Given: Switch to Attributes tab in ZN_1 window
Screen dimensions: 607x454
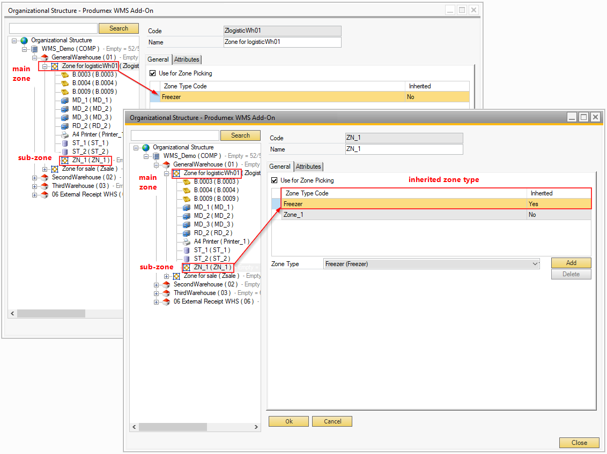Looking at the screenshot, I should coord(308,167).
